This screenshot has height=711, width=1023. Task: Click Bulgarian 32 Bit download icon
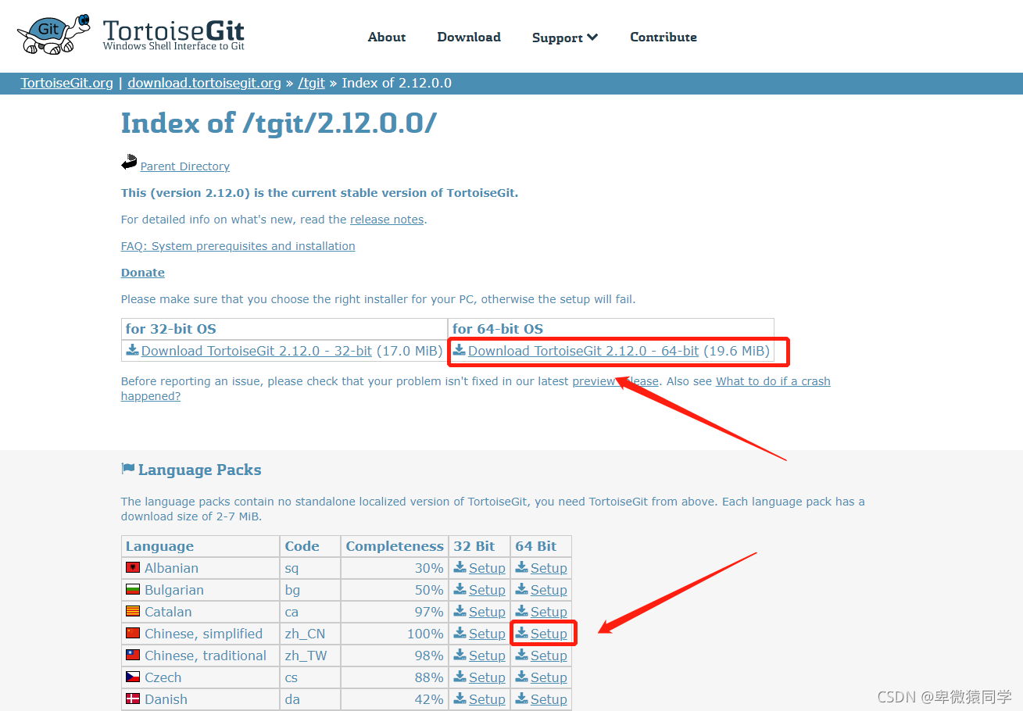[460, 589]
